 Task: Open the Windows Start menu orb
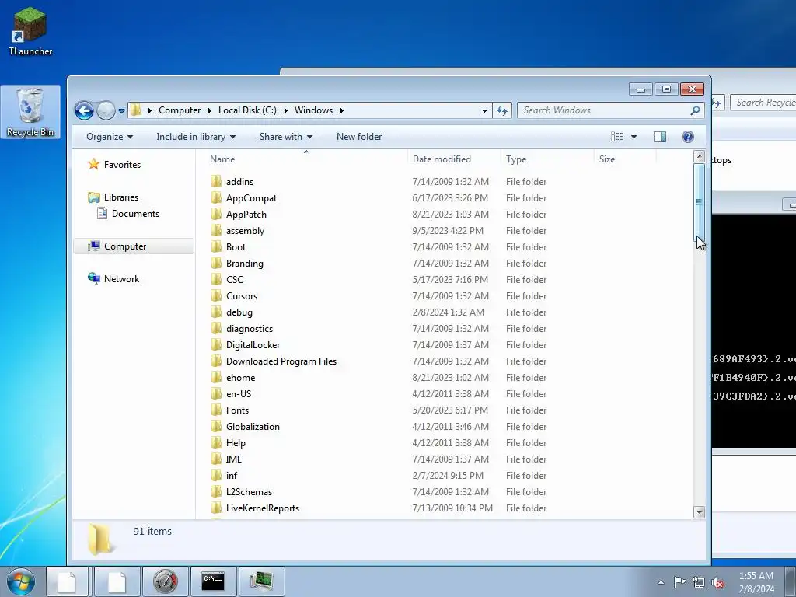click(x=21, y=581)
